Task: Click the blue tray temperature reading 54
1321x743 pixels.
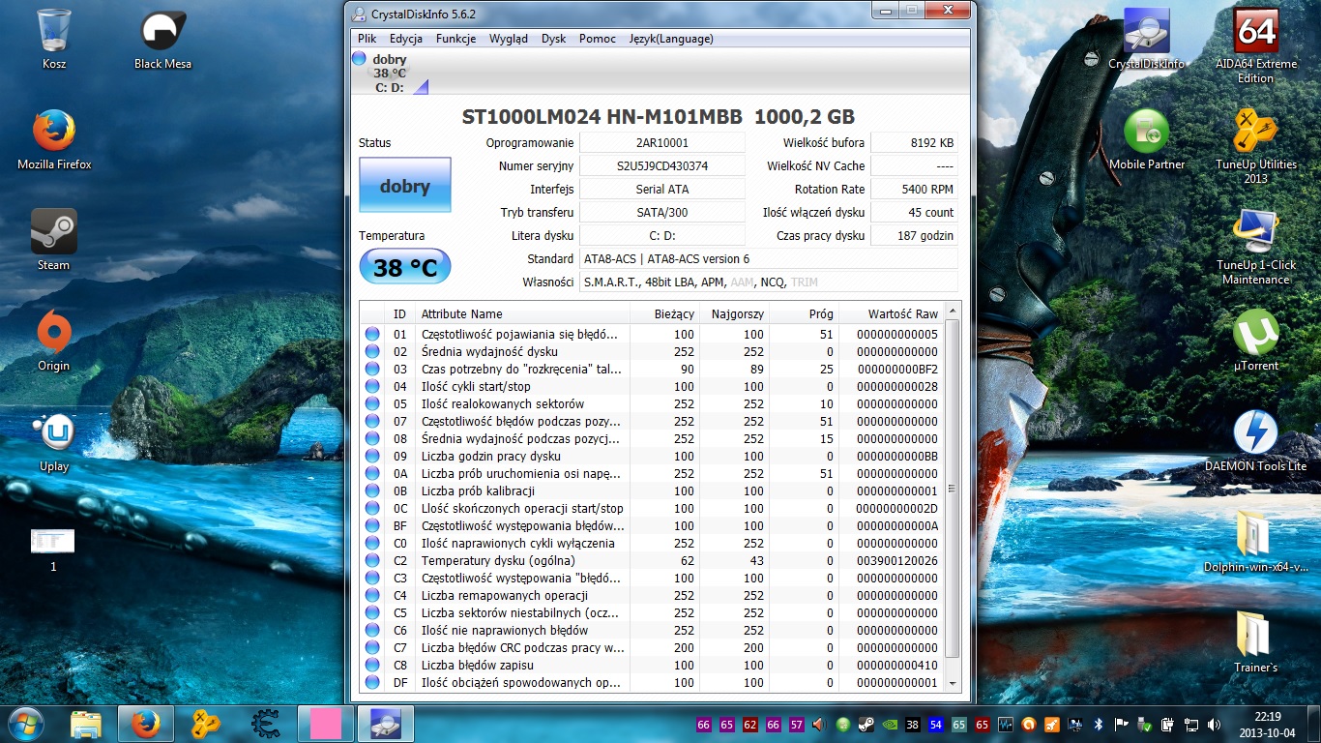Action: pyautogui.click(x=935, y=724)
